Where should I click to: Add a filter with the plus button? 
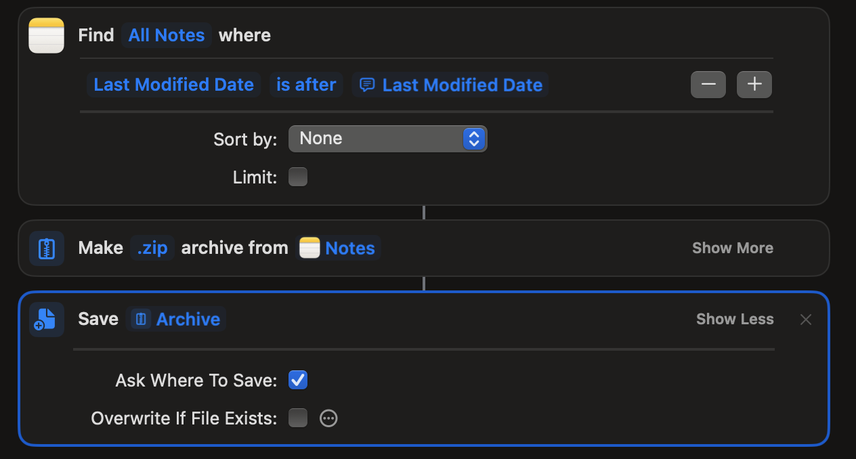click(754, 85)
